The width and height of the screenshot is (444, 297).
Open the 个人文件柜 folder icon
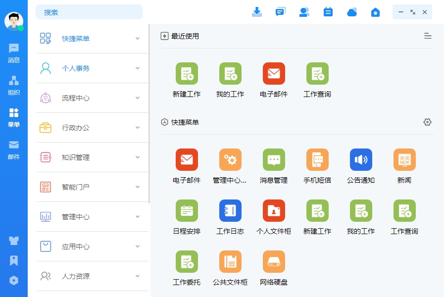point(274,211)
